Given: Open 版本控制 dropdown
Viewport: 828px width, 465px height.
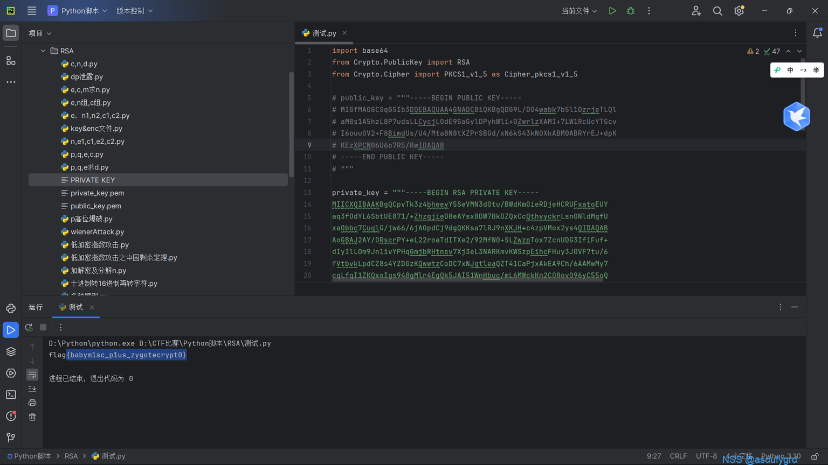Looking at the screenshot, I should 135,11.
